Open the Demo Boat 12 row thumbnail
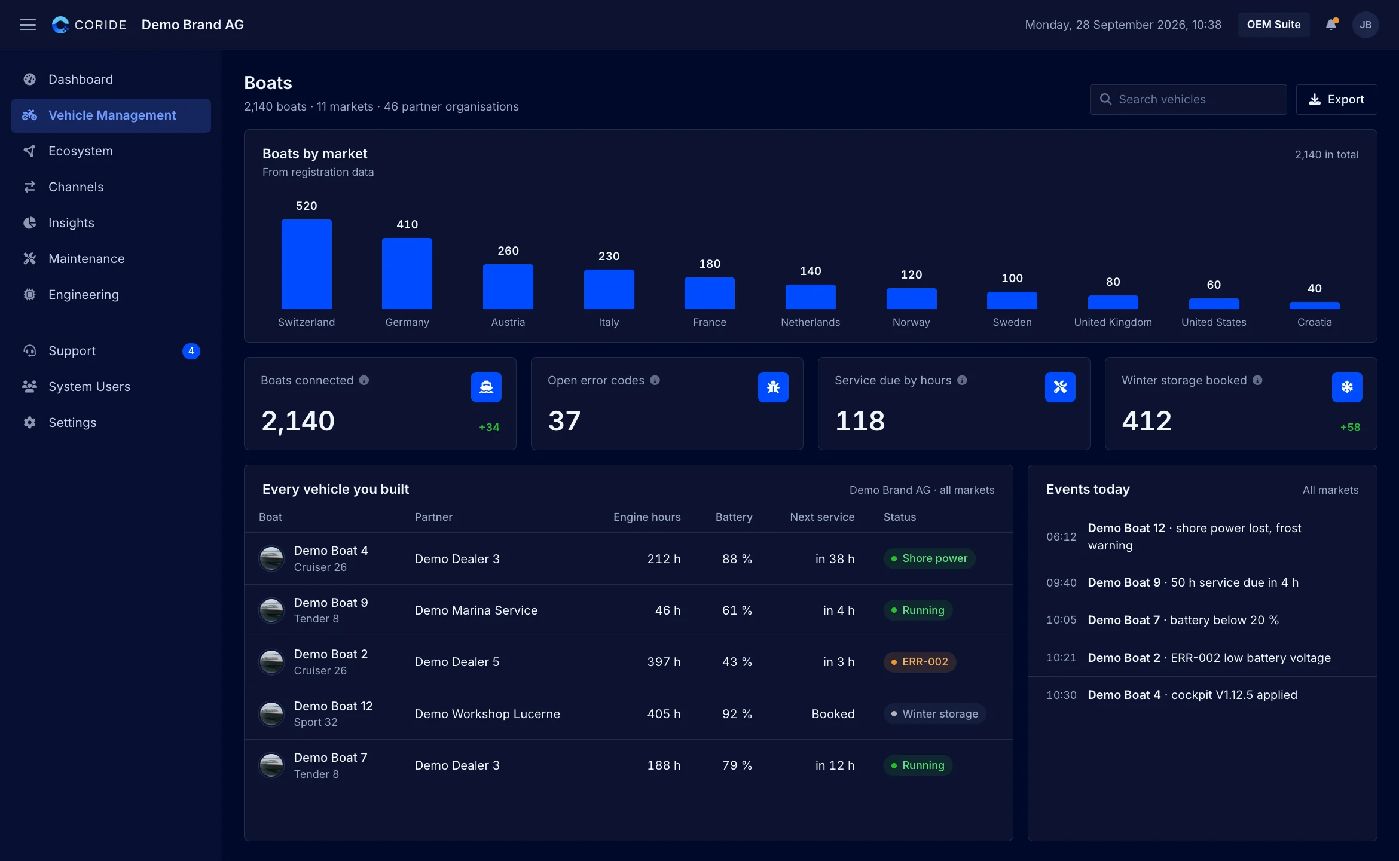Image resolution: width=1399 pixels, height=861 pixels. pos(271,714)
